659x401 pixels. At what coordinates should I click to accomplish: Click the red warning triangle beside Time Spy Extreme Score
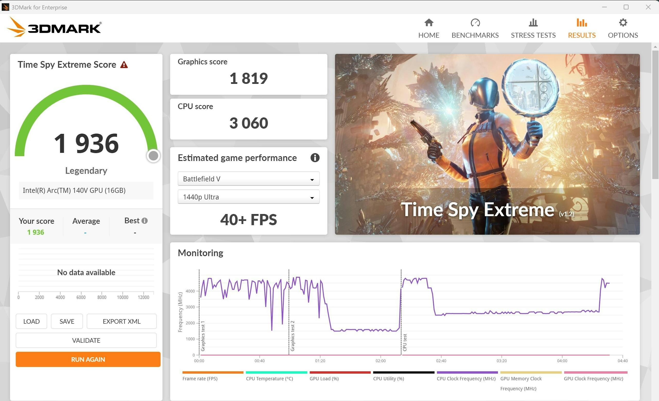coord(124,65)
